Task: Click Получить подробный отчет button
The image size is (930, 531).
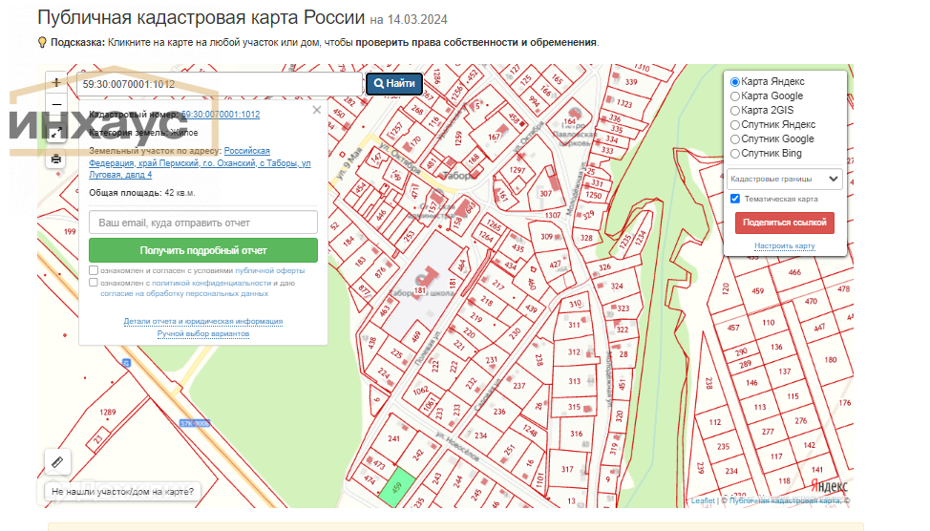Action: 203,250
